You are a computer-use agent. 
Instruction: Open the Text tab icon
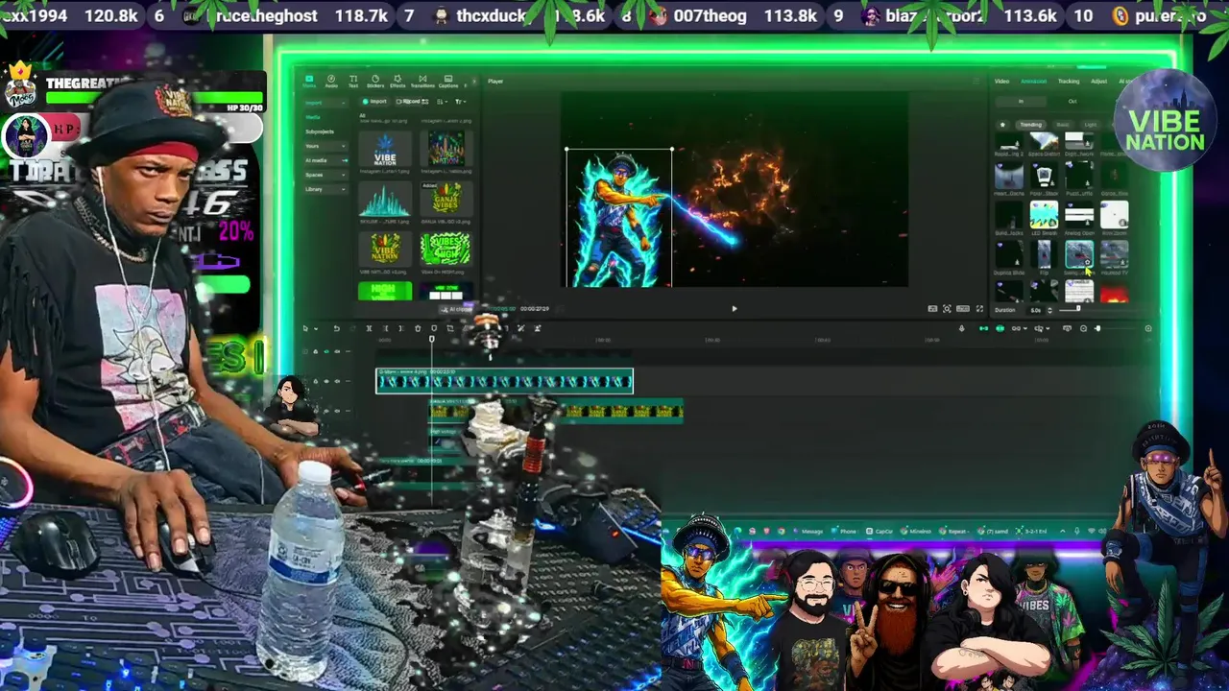point(353,81)
